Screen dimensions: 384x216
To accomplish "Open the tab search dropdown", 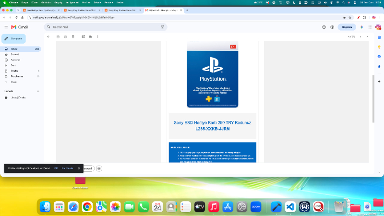I will [18, 10].
